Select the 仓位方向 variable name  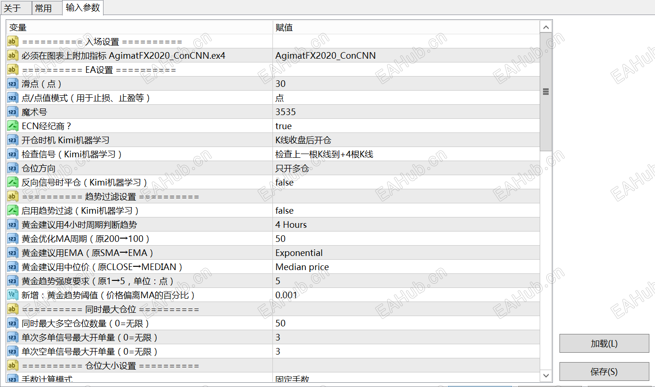[39, 168]
